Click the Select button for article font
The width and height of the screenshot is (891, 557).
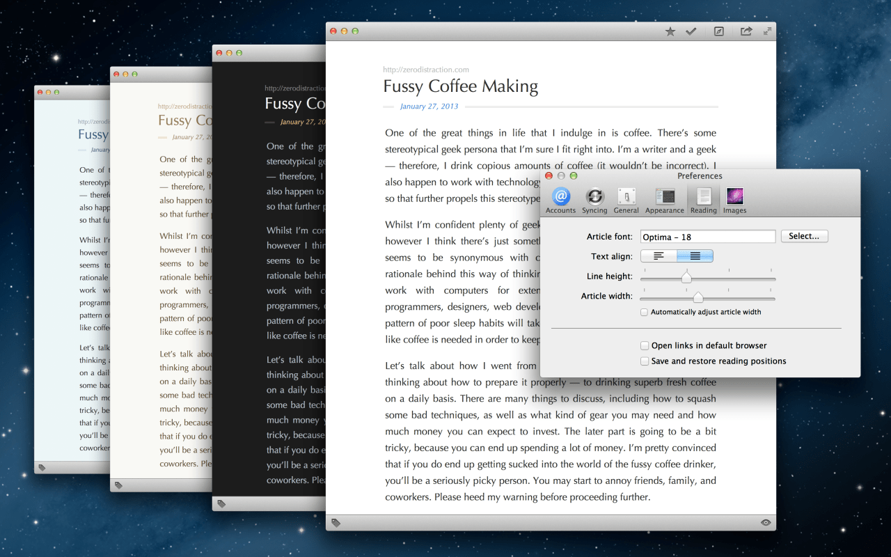804,236
